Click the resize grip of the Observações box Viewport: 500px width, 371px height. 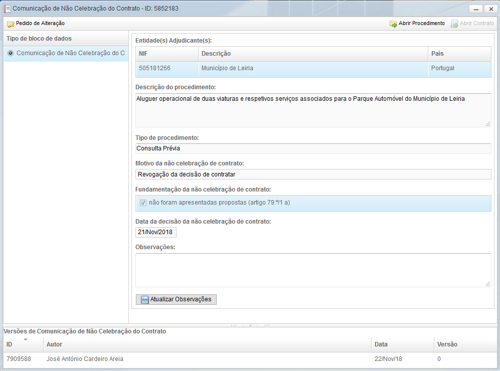pyautogui.click(x=487, y=284)
